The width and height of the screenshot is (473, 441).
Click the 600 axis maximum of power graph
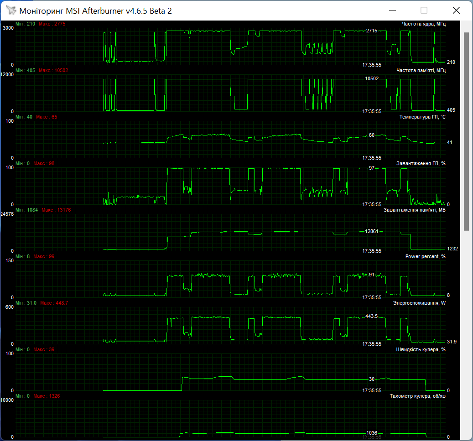(10, 307)
